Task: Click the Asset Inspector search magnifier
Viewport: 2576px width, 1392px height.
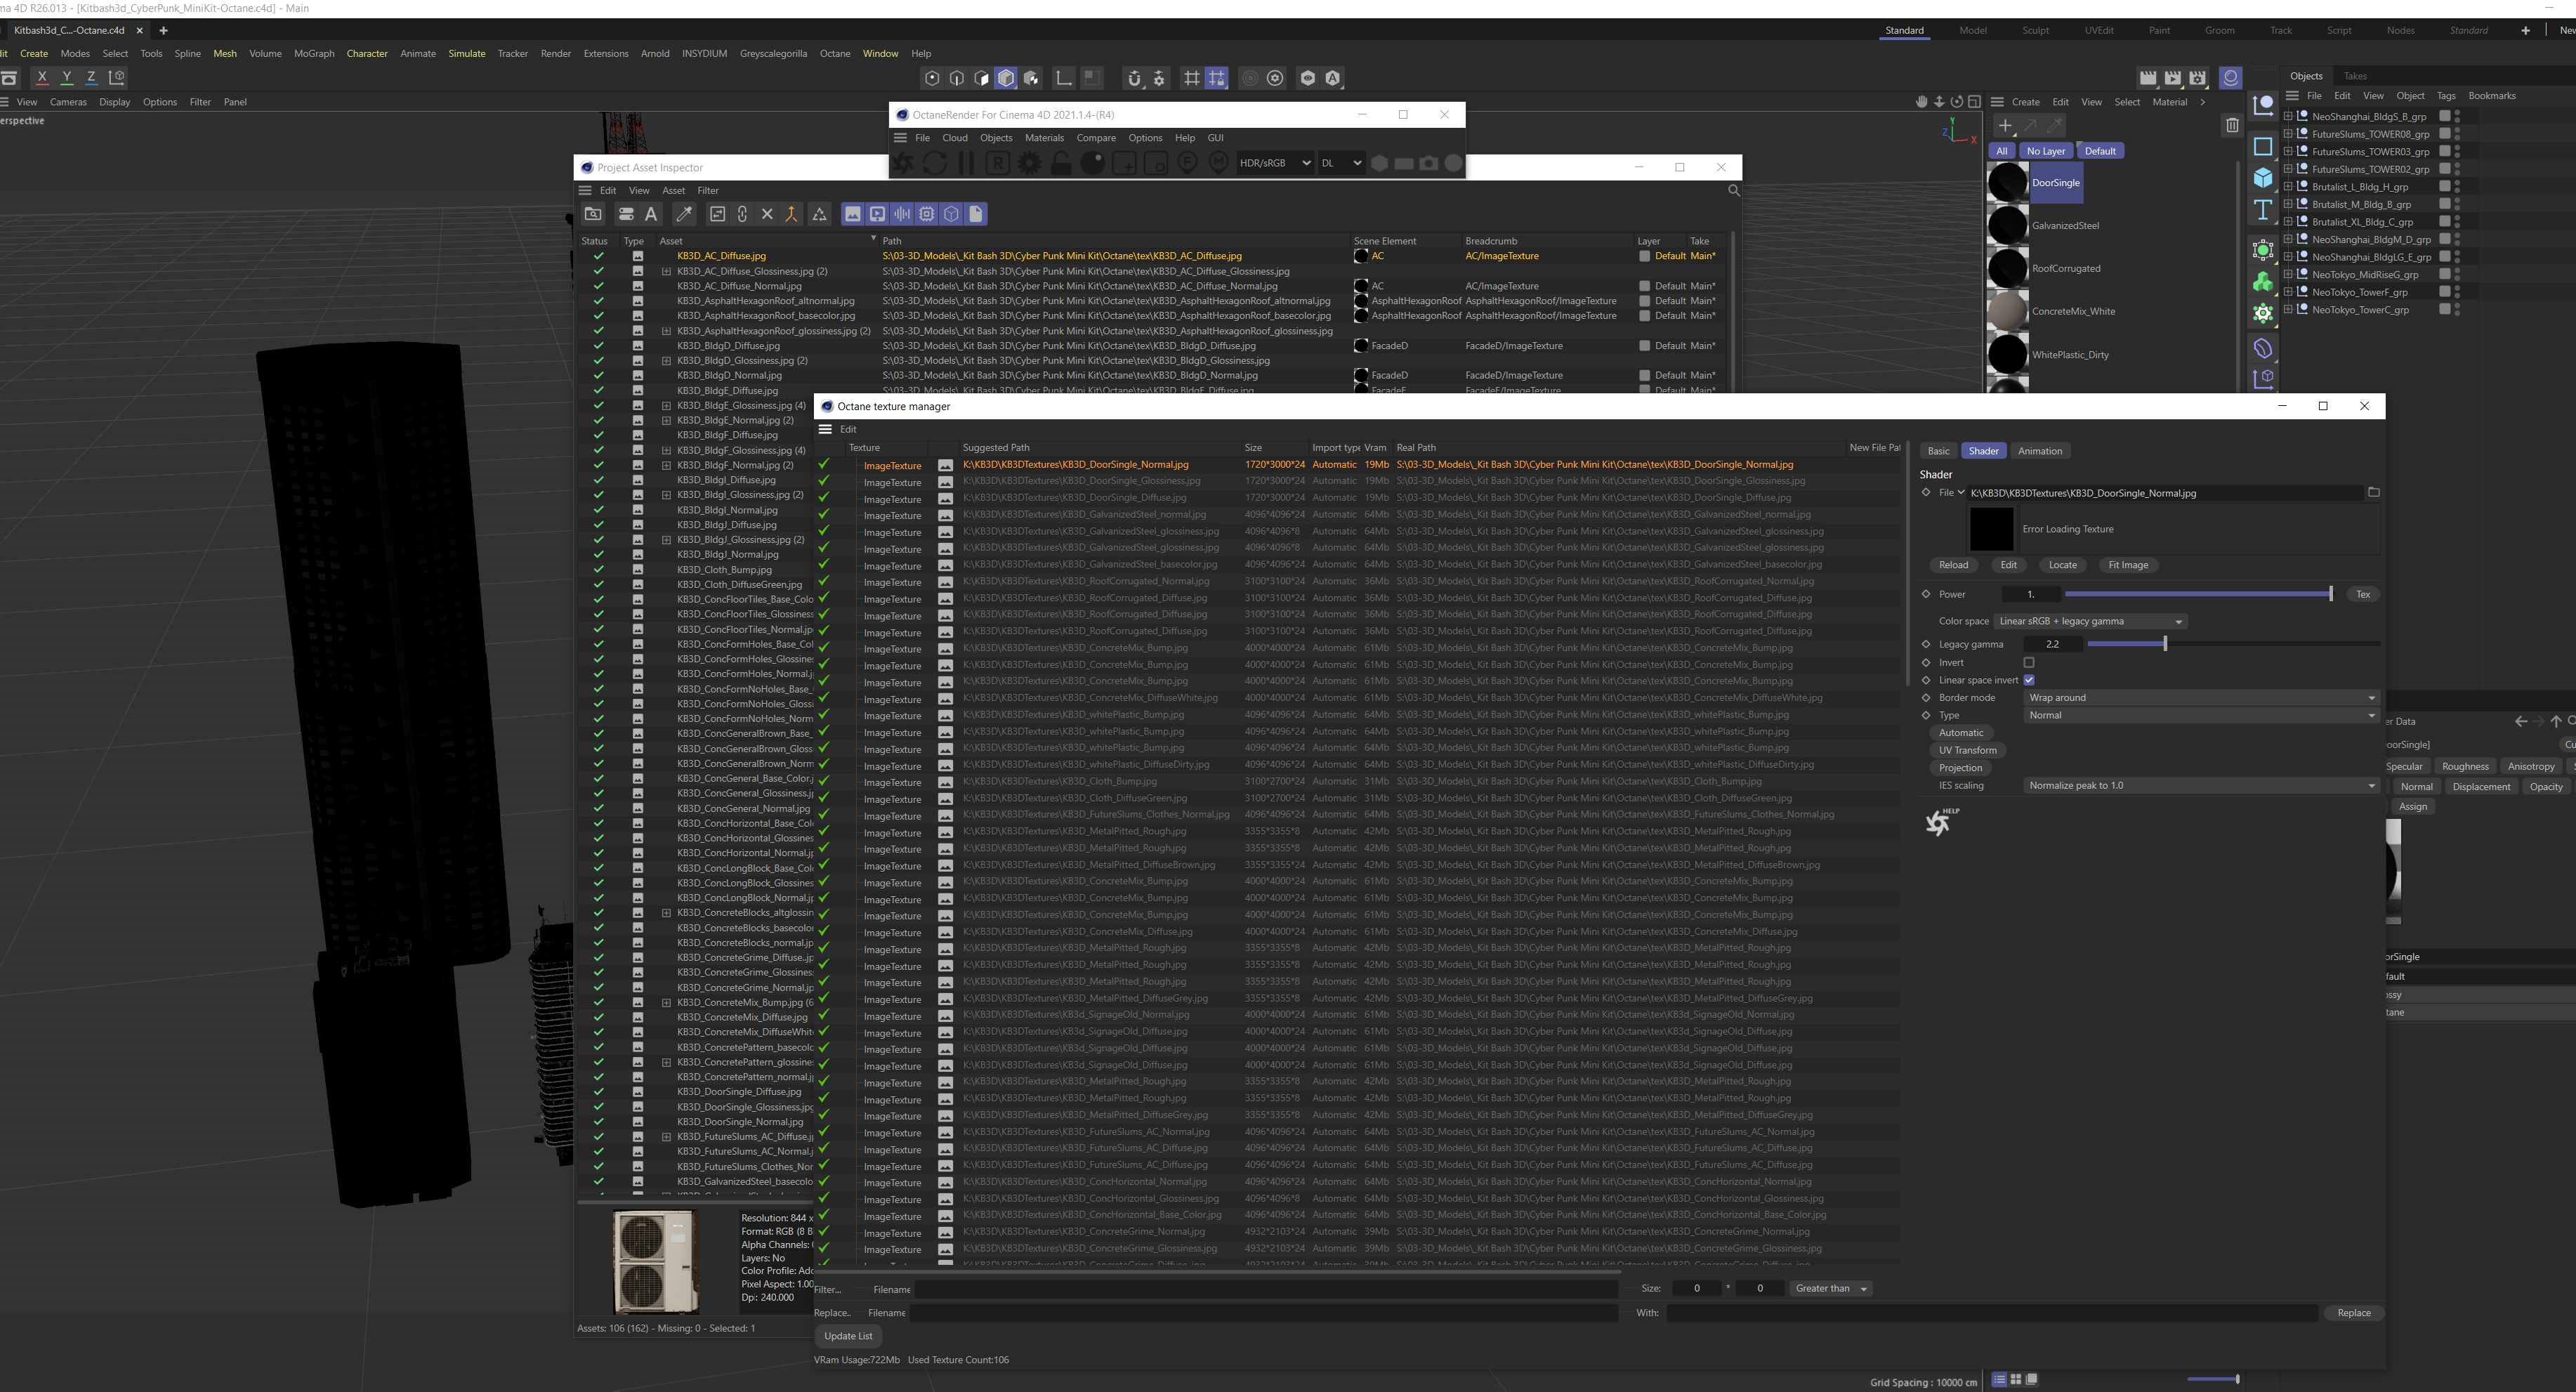Action: 1733,190
